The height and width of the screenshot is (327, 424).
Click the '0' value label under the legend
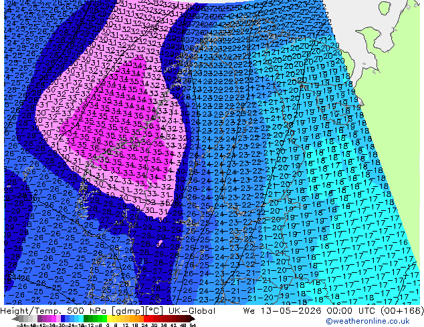[x=108, y=325]
